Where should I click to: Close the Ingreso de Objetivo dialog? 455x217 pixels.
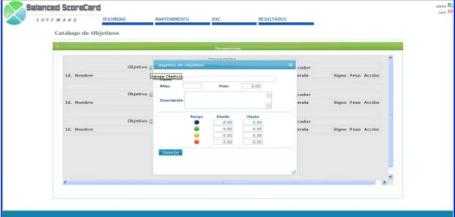click(x=290, y=65)
